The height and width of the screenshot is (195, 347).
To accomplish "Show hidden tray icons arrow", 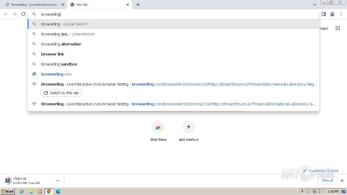I will 302,191.
